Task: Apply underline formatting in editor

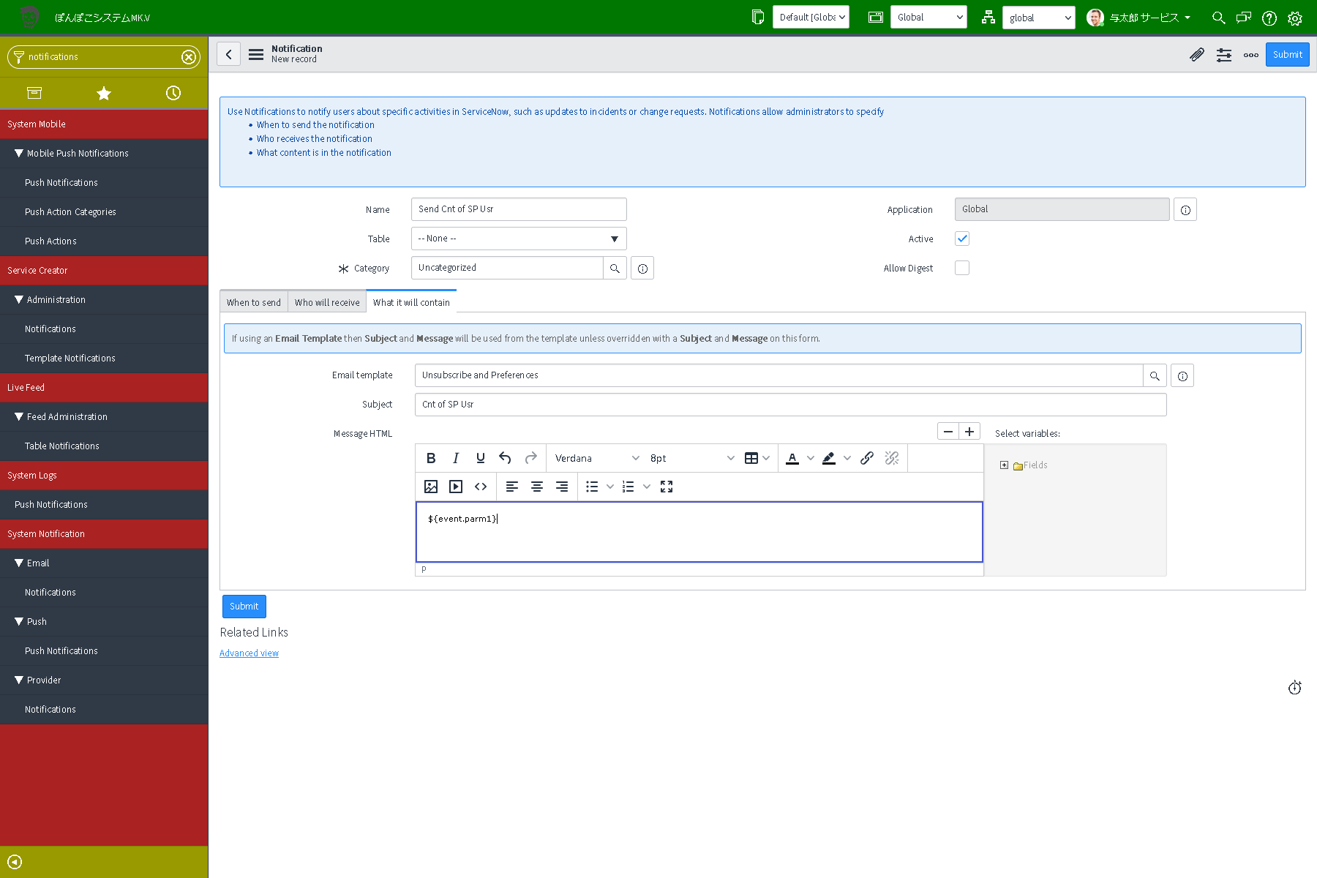Action: tap(481, 458)
